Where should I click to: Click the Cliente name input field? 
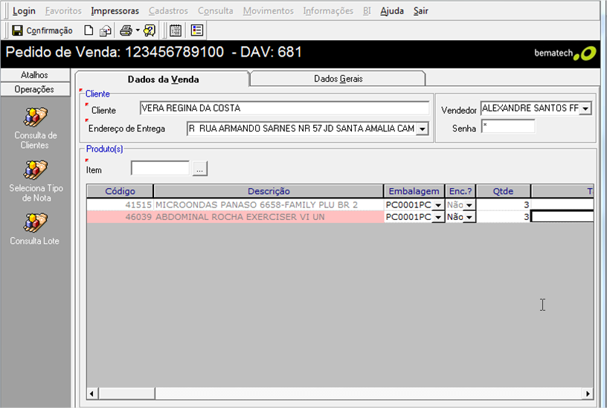(x=284, y=108)
